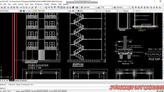Toggle GRID display in status bar
Viewport: 164px width, 92px height.
click(23, 91)
